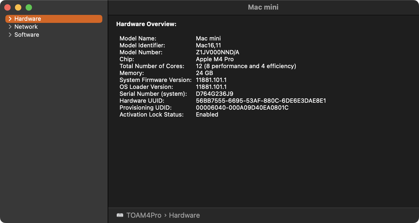
Task: Click the Serial Number (system) label
Action: [153, 94]
